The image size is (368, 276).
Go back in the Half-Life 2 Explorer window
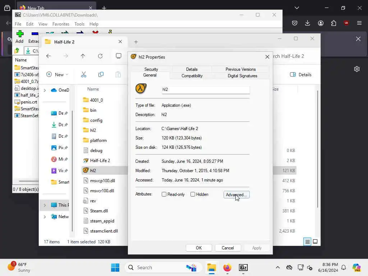[x=49, y=56]
